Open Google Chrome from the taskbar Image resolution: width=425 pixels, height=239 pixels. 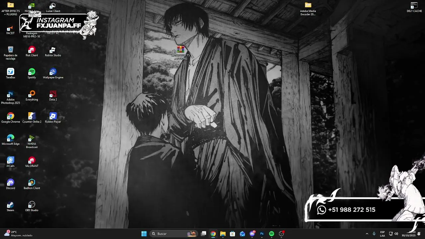point(213,234)
